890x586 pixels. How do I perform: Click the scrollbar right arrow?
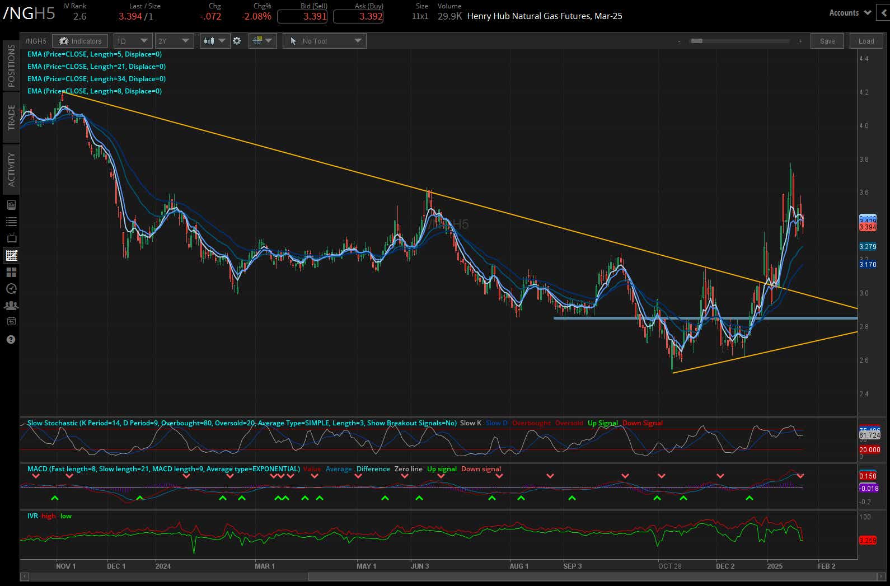coord(881,576)
